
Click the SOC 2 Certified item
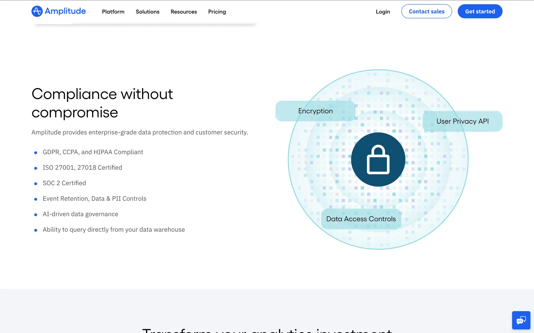[x=64, y=183]
